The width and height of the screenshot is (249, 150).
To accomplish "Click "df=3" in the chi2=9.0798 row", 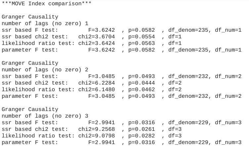I will click(175, 136).
